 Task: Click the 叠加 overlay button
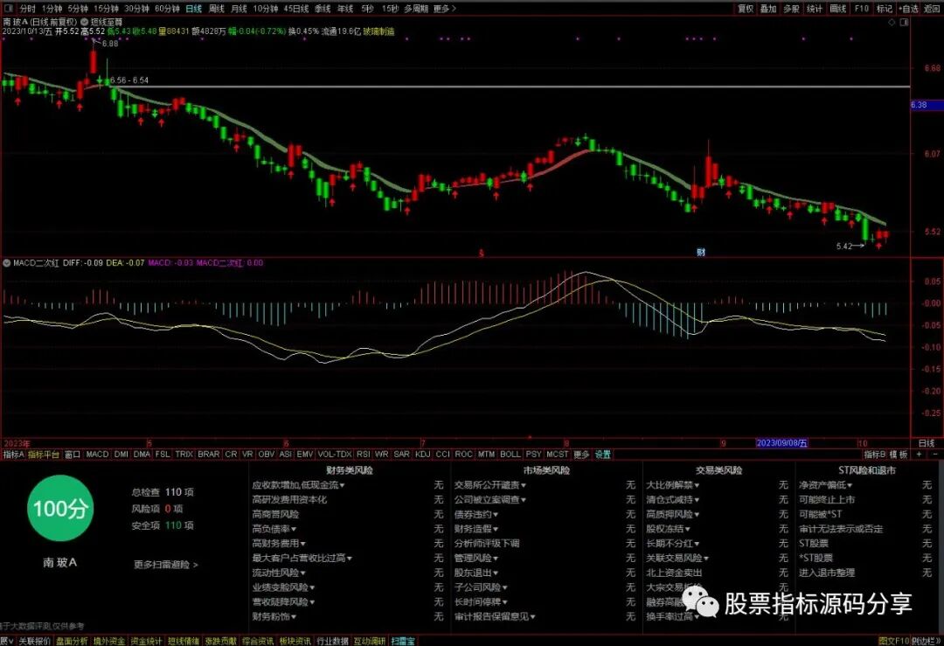click(x=768, y=9)
